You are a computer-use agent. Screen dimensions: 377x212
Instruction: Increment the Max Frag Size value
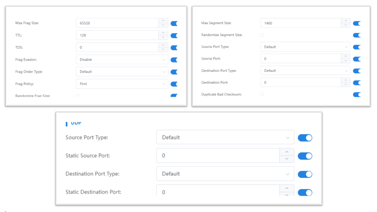point(163,20)
